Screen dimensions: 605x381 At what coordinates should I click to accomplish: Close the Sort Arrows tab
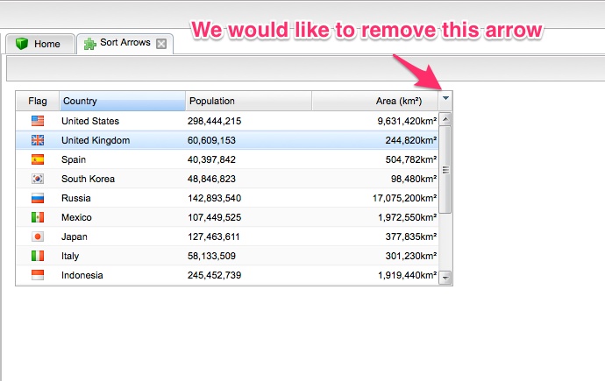[160, 44]
